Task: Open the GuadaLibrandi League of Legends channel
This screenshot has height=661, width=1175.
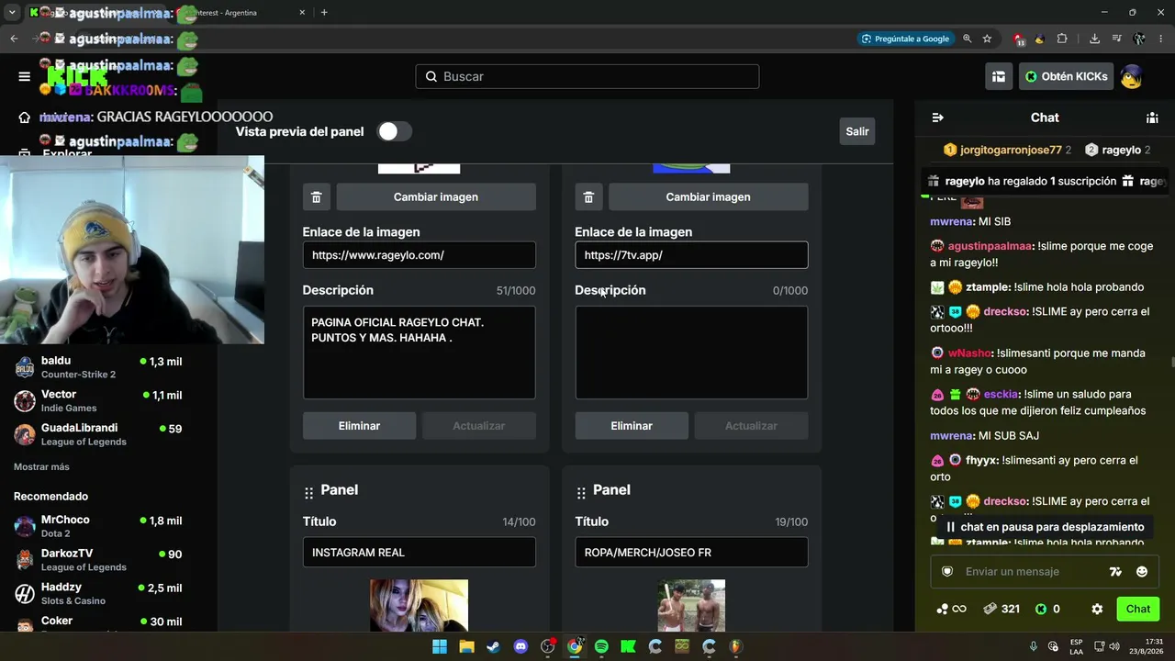Action: point(108,434)
